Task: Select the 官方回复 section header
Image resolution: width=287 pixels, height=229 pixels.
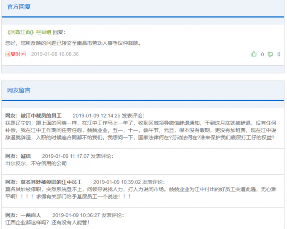Action: coord(19,7)
